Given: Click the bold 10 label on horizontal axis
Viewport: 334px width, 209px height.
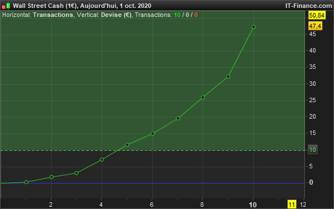Looking at the screenshot, I should 253,205.
